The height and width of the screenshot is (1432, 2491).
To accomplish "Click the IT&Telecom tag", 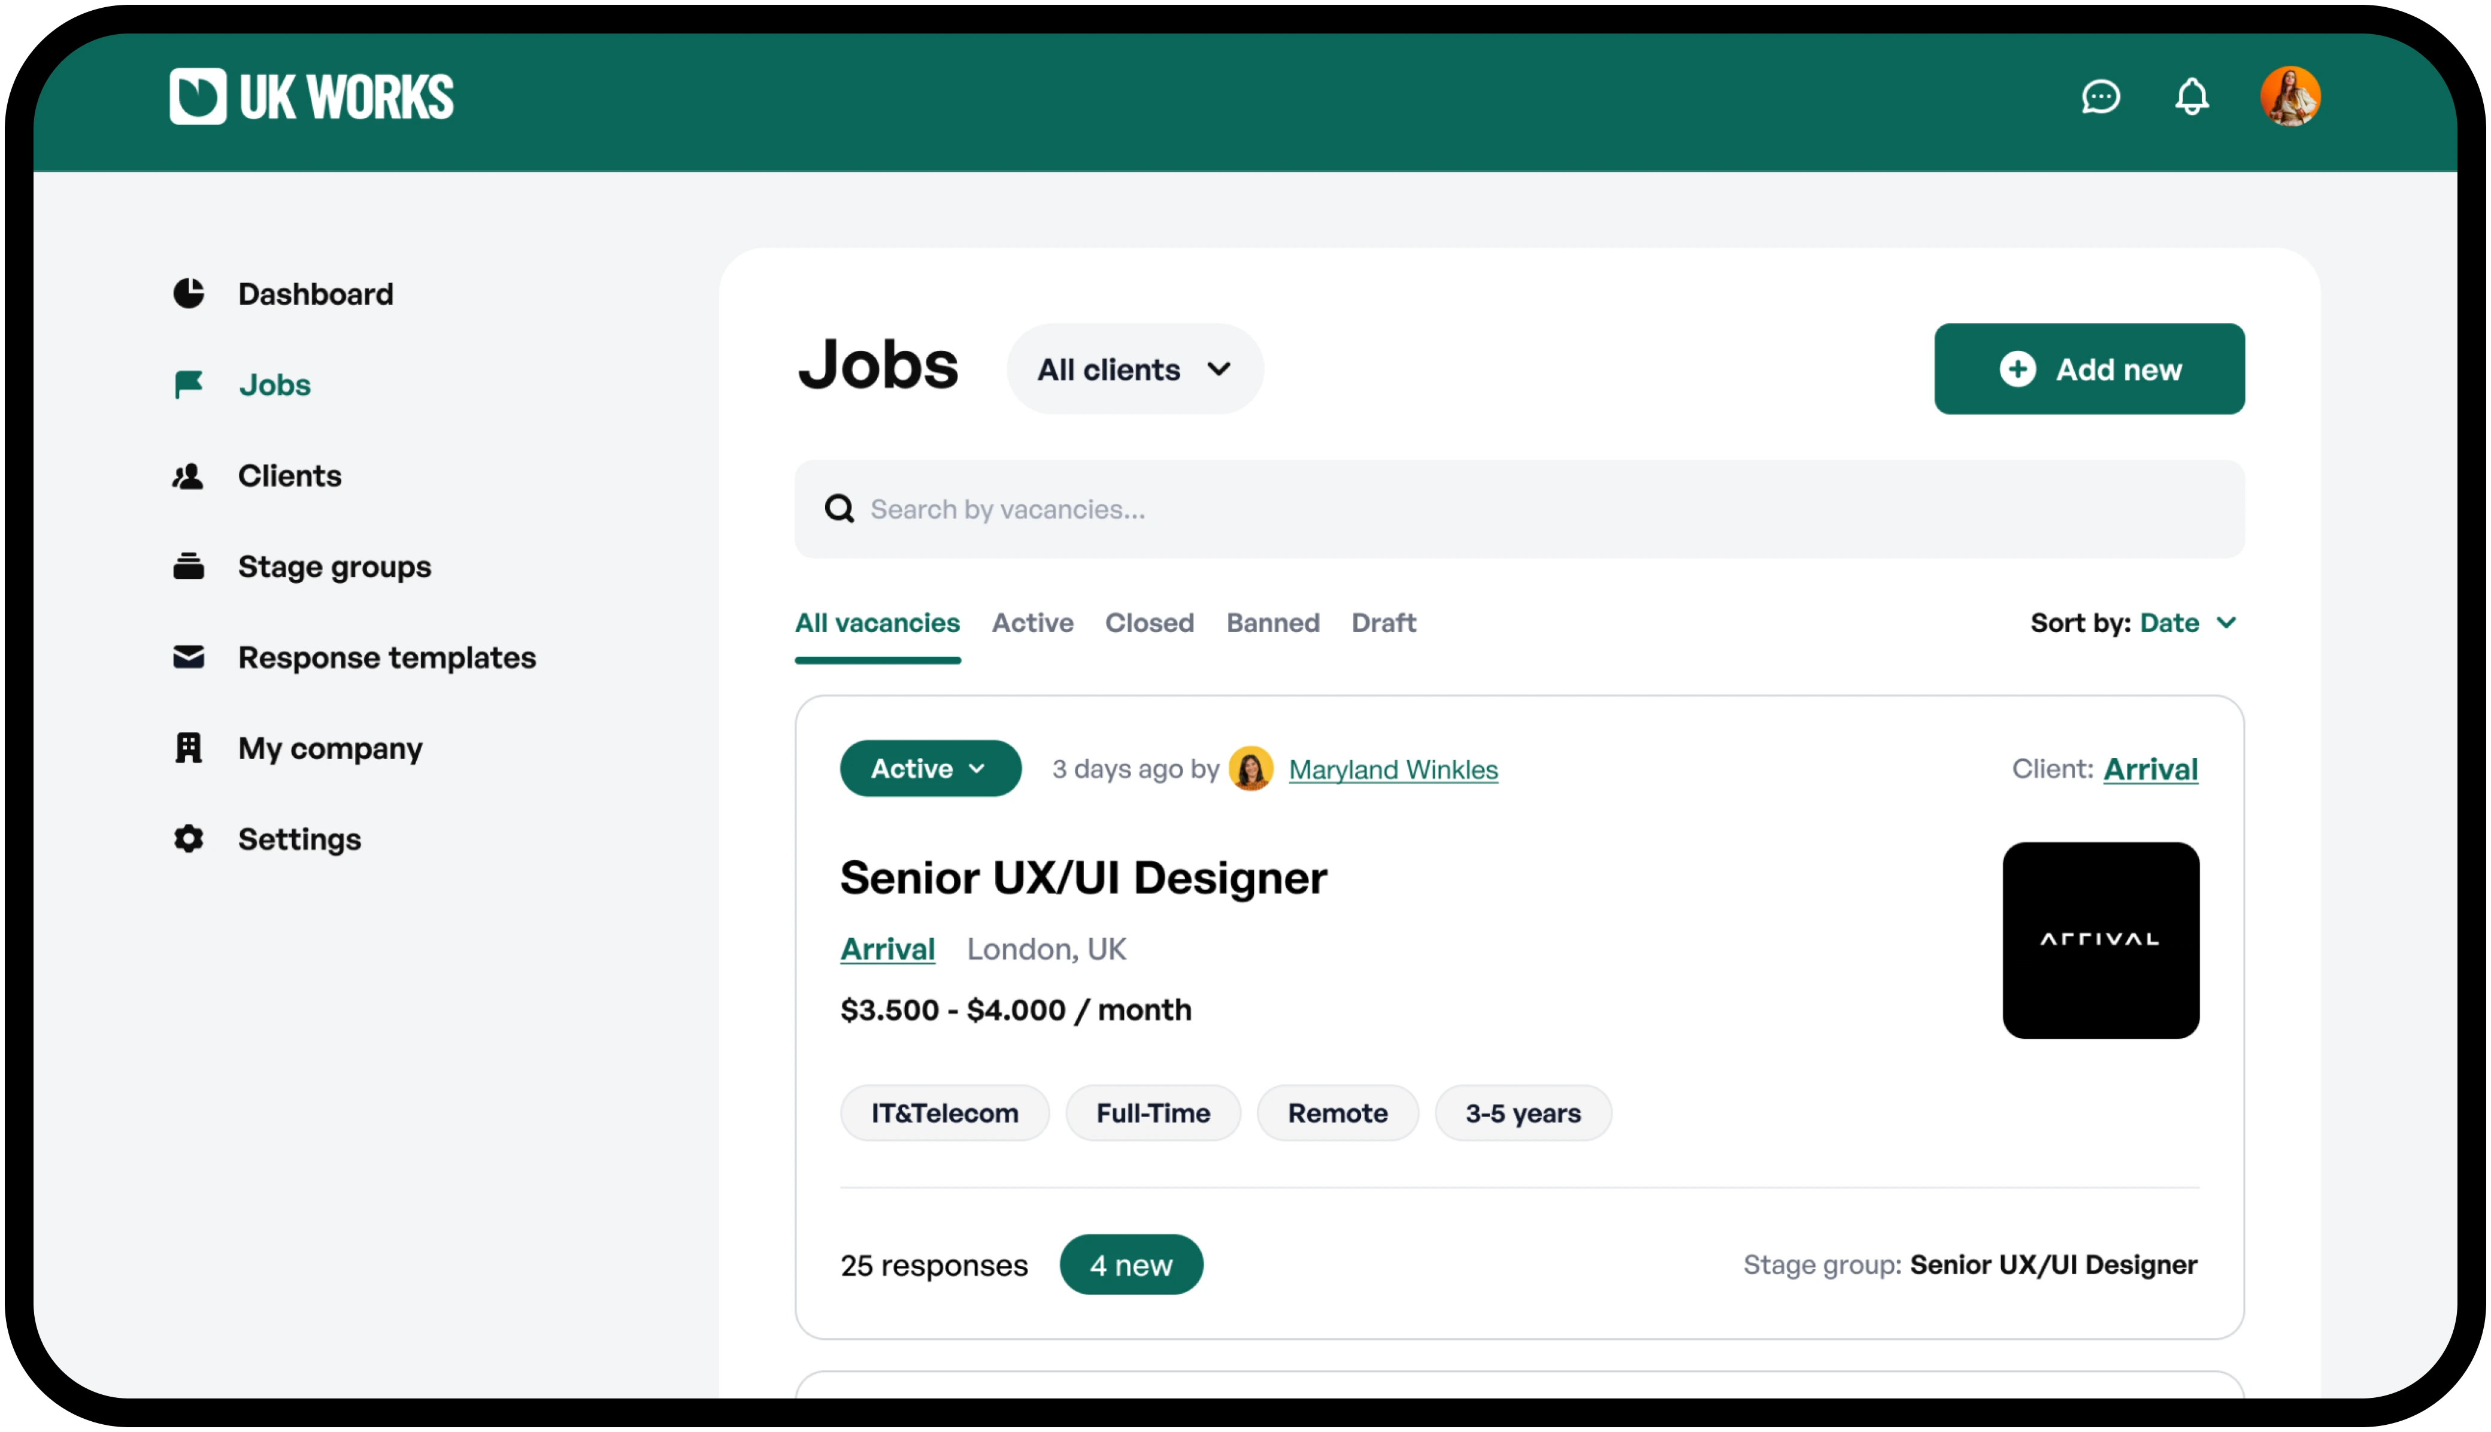I will 944,1114.
